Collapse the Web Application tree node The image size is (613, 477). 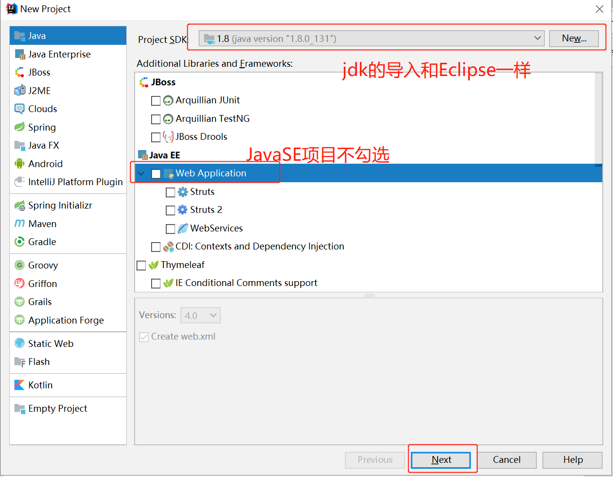click(141, 173)
